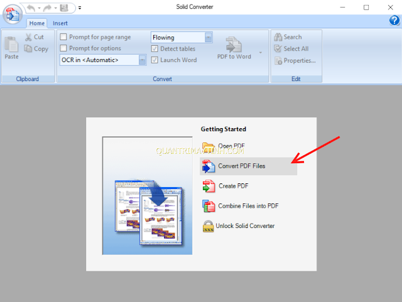Maximize the Solid Converter window
The height and width of the screenshot is (302, 402).
[366, 7]
